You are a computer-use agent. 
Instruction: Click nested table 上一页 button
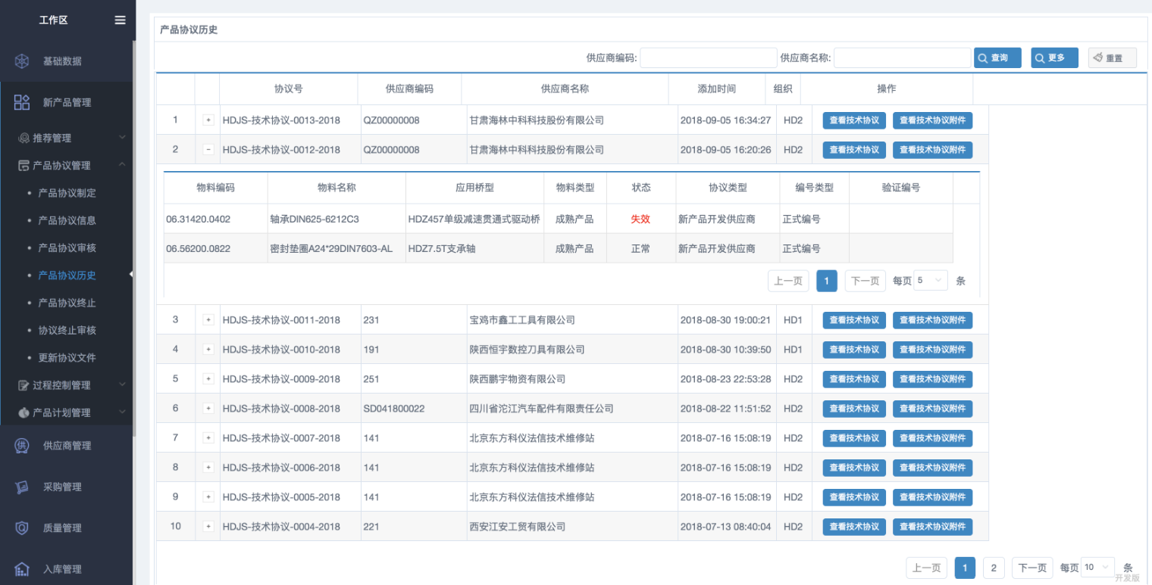coord(788,281)
